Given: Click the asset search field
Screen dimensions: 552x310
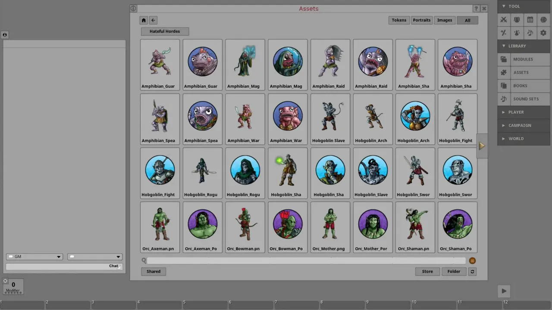Looking at the screenshot, I should pyautogui.click(x=306, y=260).
